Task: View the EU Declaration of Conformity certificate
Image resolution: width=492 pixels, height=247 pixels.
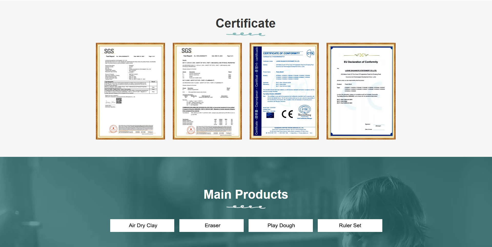Action: 361,91
